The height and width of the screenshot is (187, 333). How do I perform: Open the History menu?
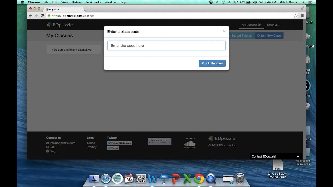76,2
